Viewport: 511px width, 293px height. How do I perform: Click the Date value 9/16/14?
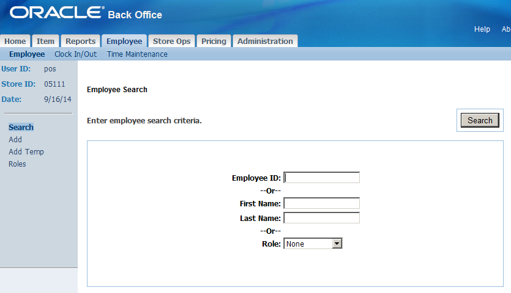[58, 99]
